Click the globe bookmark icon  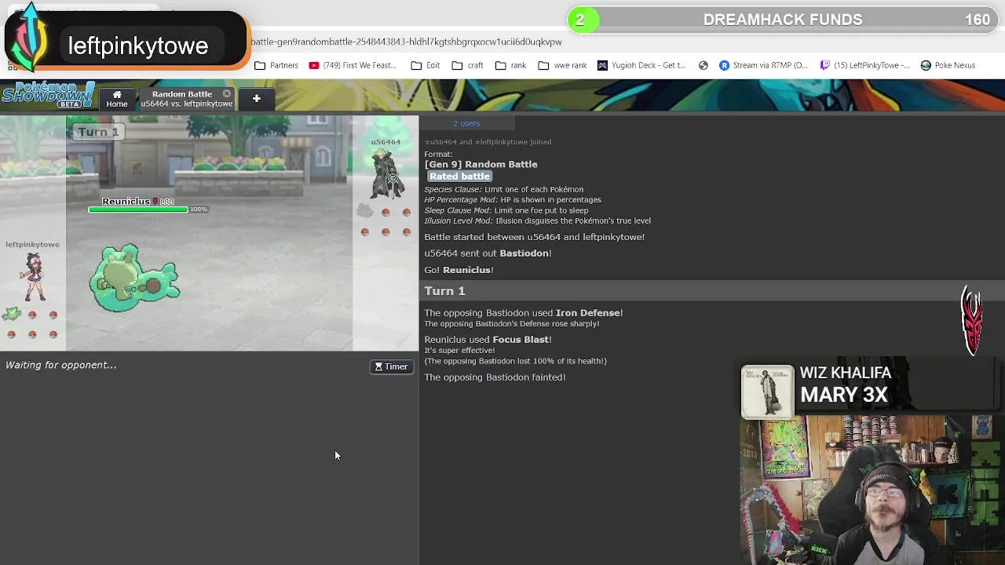[703, 65]
